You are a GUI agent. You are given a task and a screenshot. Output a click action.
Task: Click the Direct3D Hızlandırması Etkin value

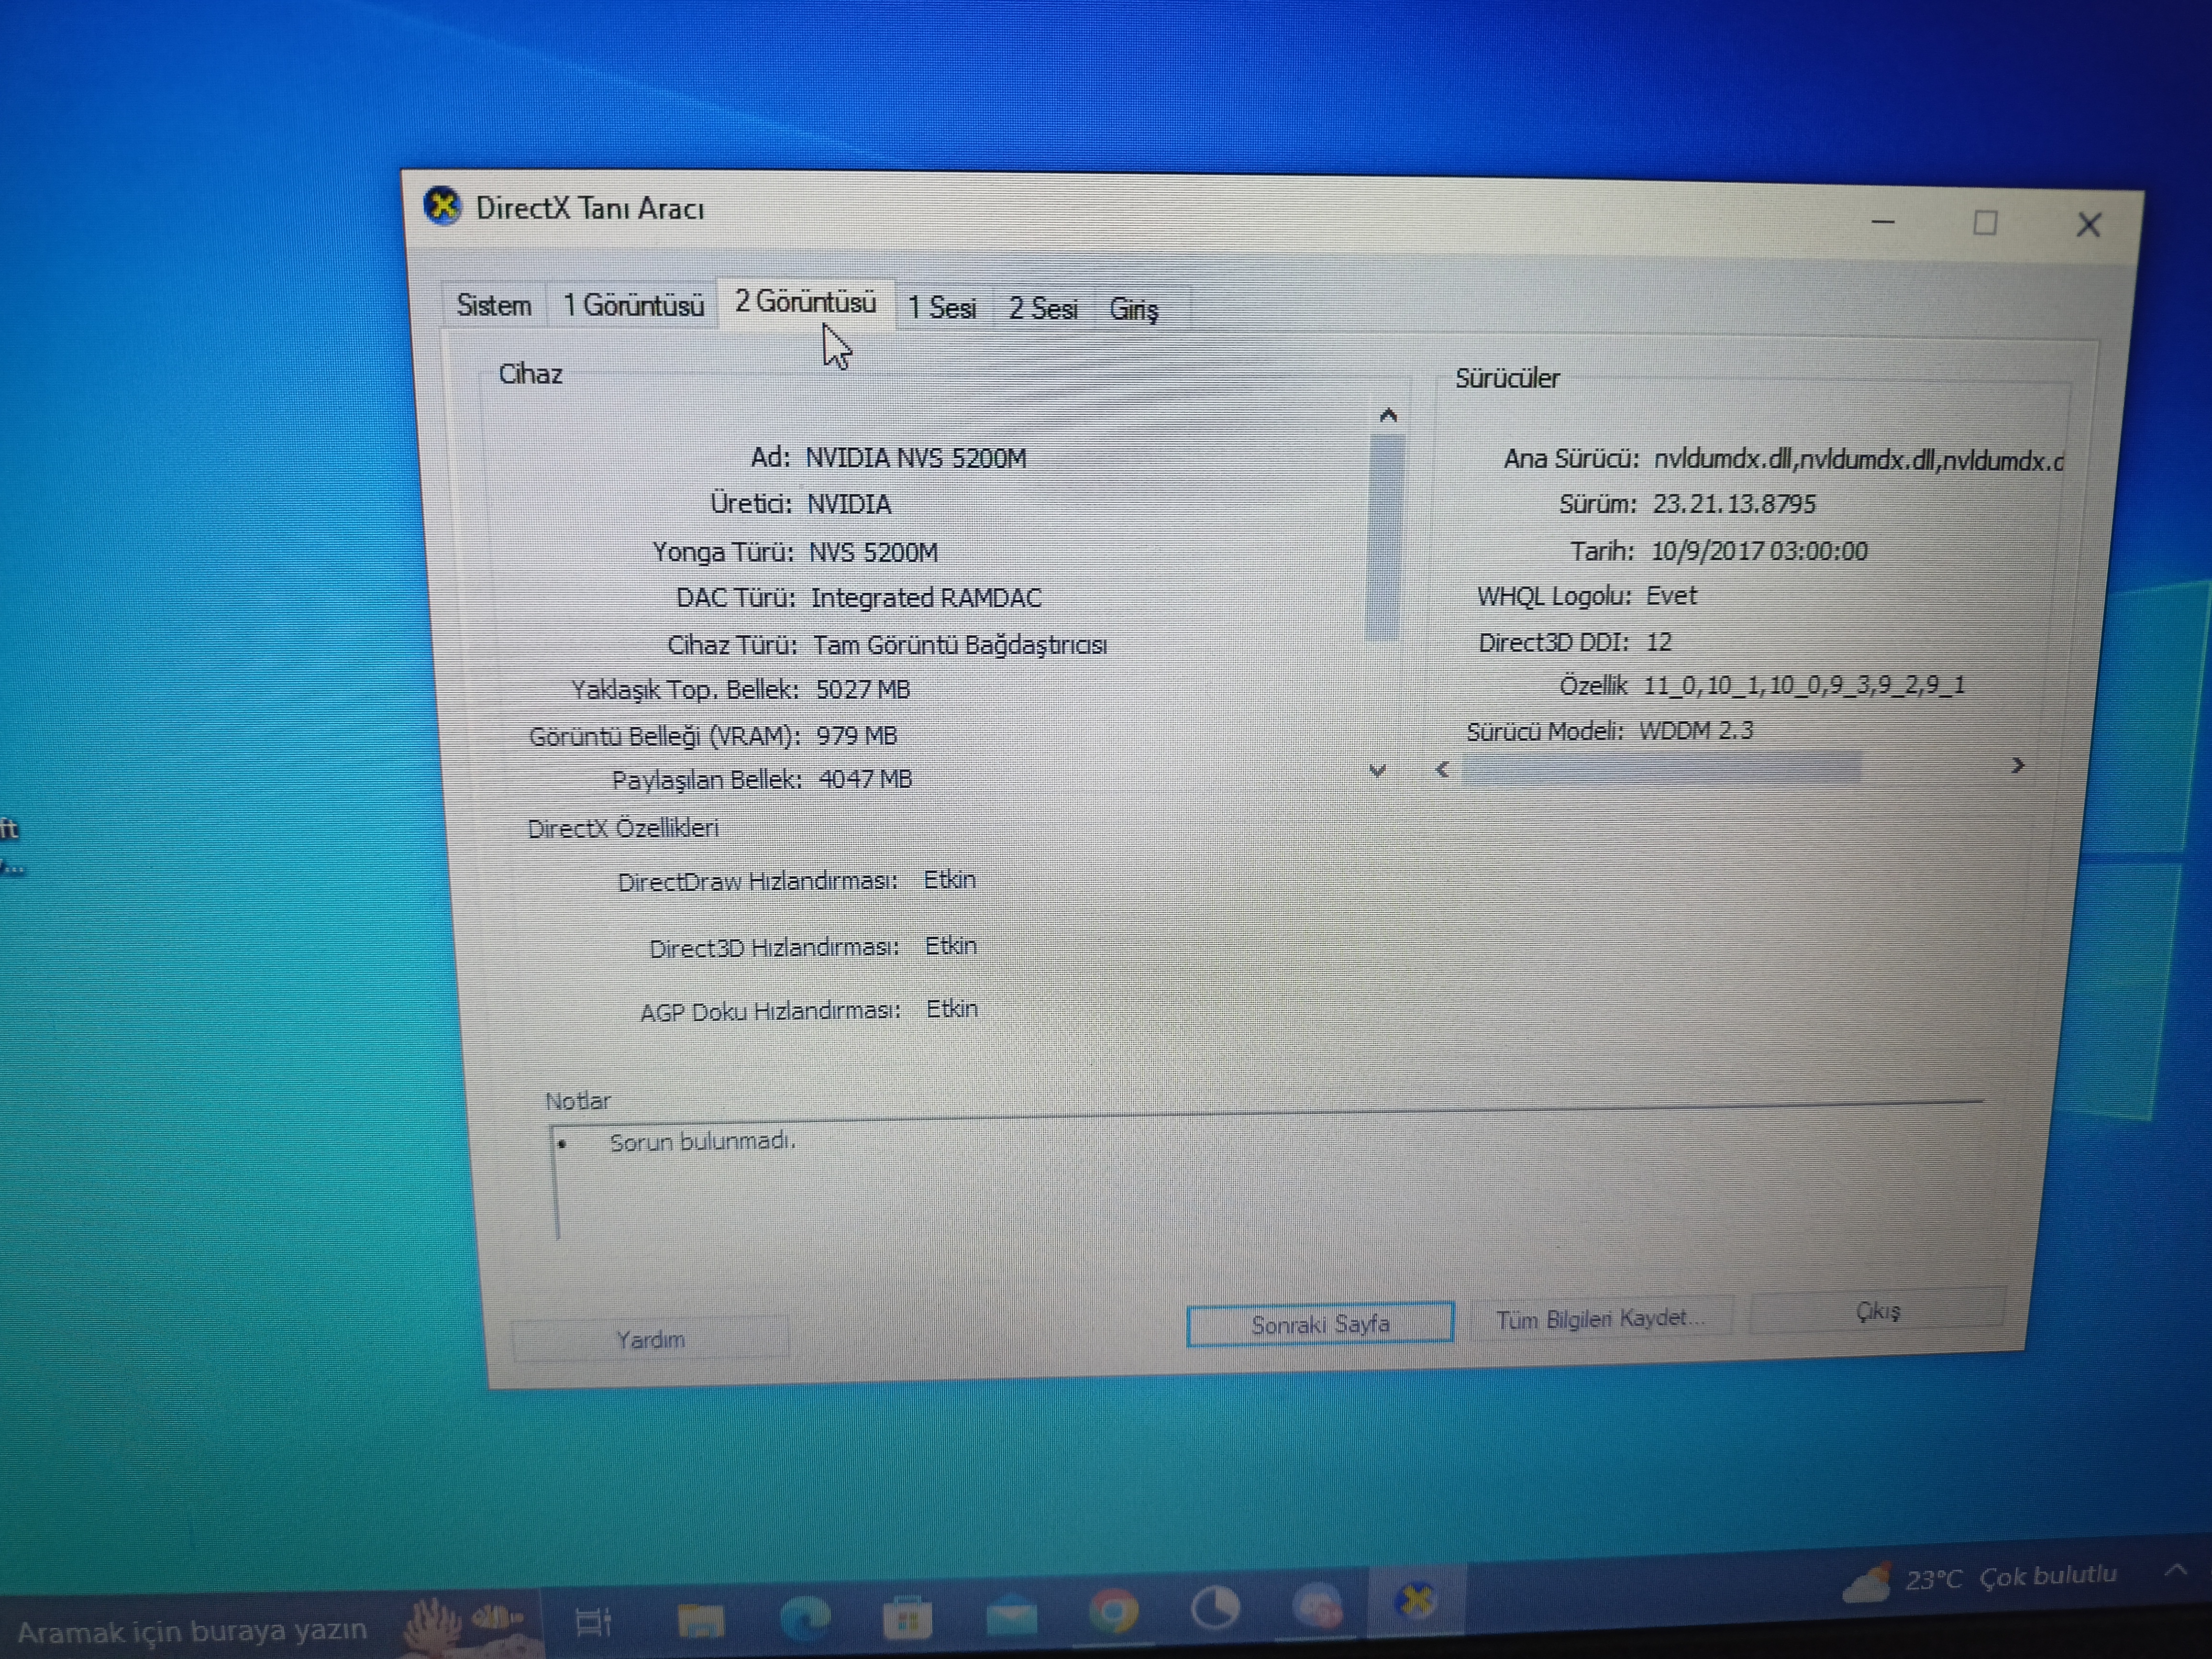pos(950,946)
